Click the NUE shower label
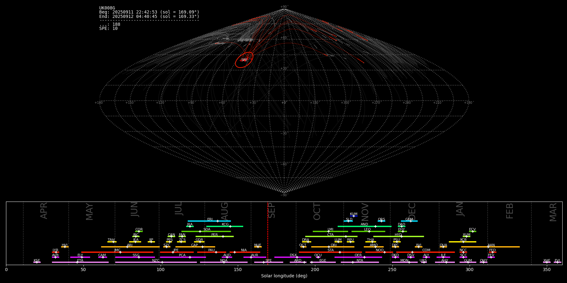567x283 pixels. [x=258, y=245]
